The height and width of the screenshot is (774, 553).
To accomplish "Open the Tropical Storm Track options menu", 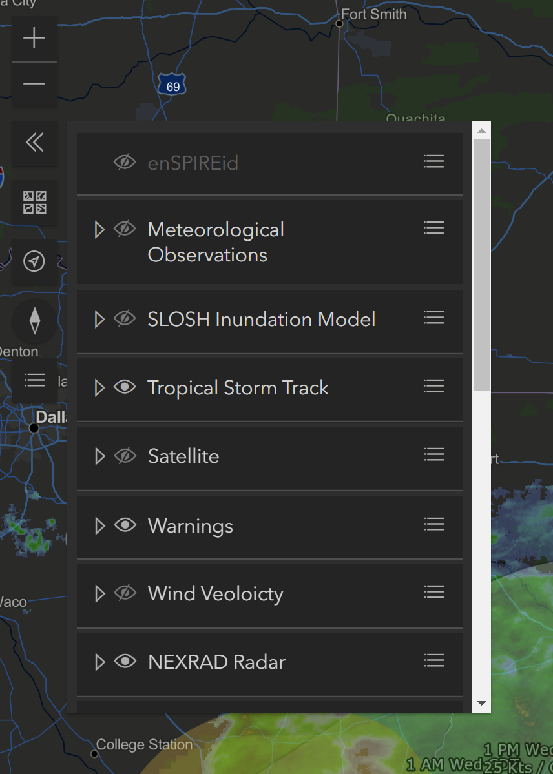I will point(433,385).
